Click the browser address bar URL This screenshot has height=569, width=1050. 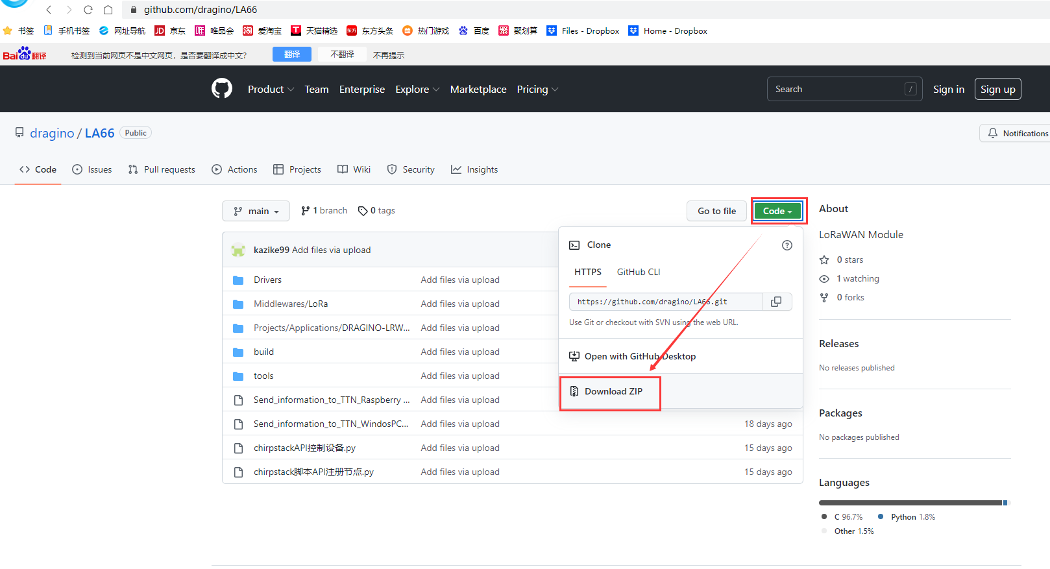click(x=201, y=10)
